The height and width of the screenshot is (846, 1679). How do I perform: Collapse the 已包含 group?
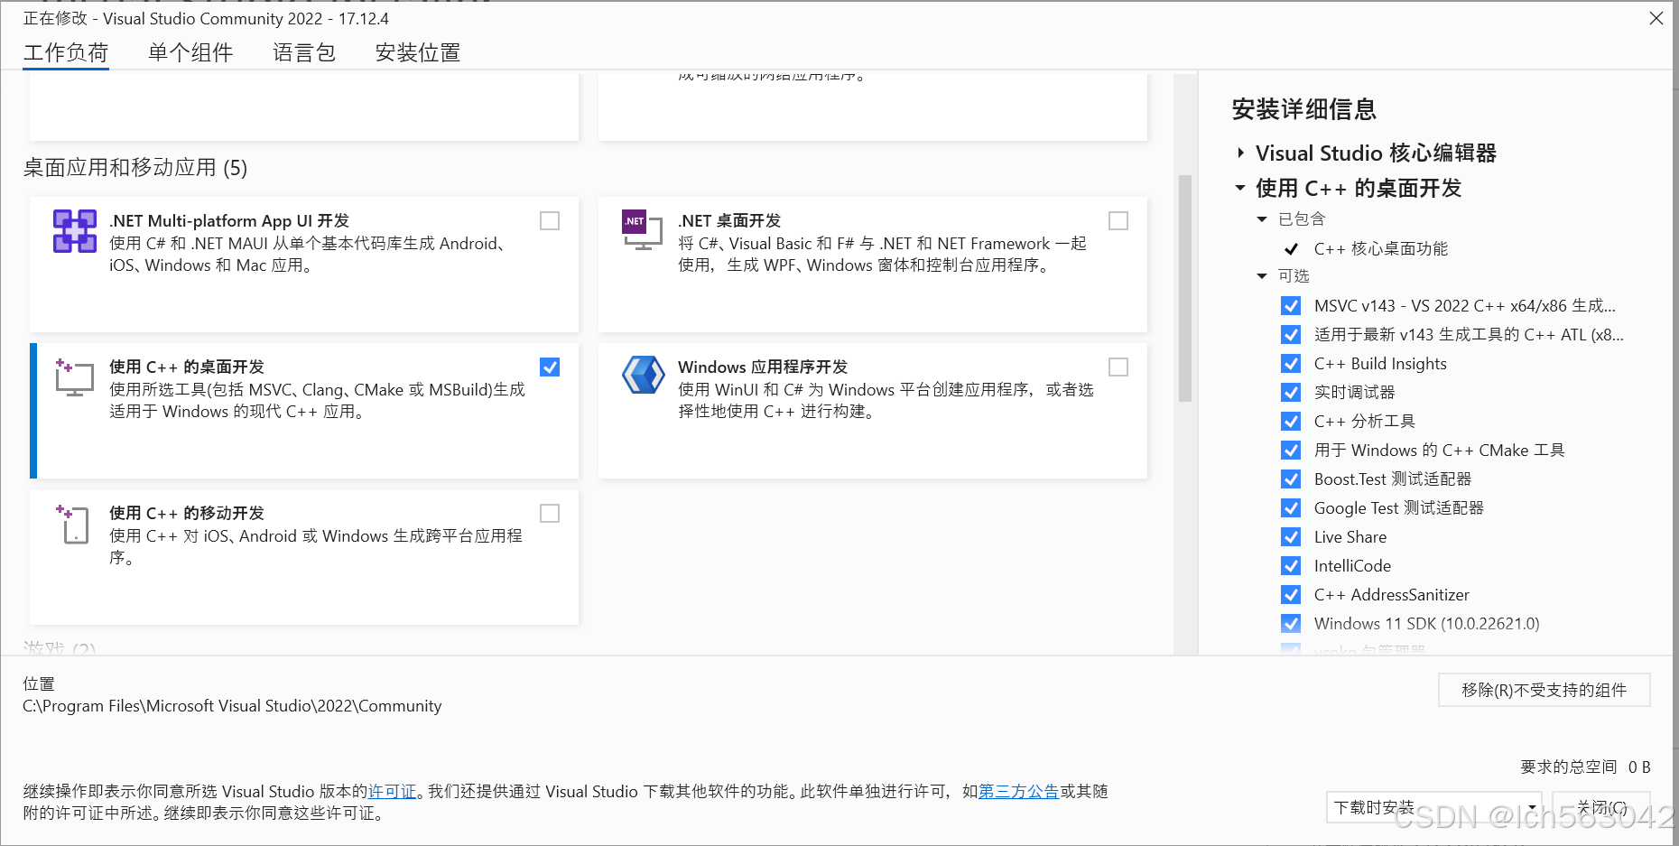pyautogui.click(x=1262, y=219)
